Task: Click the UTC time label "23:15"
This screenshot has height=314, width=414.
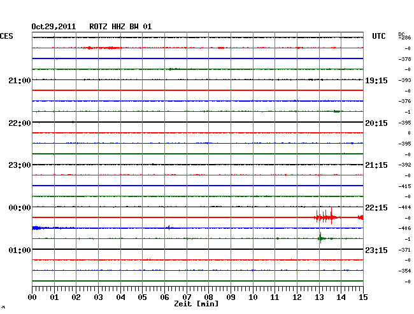Action: coord(376,250)
